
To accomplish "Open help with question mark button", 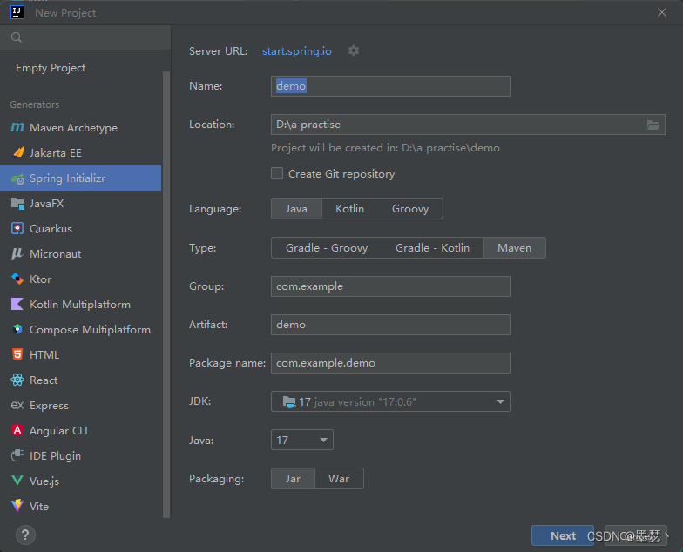I will [x=25, y=535].
